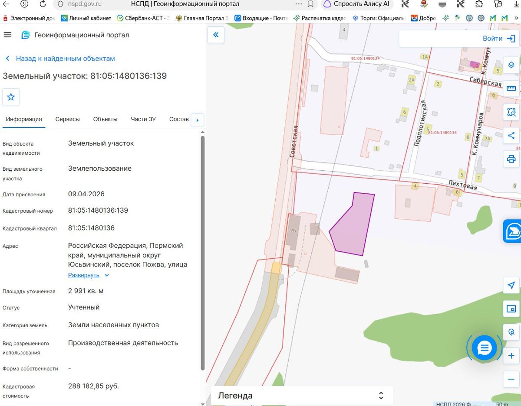Image resolution: width=521 pixels, height=406 pixels.
Task: Open the Входящие - Почта bookmark
Action: pos(261,18)
